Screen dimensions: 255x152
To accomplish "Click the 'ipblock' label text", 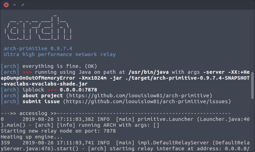I will pyautogui.click(x=33, y=90).
